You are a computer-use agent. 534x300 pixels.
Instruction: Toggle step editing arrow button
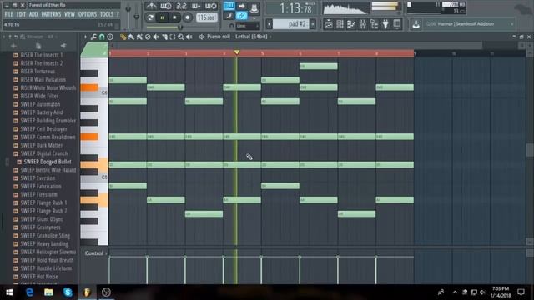[241, 6]
